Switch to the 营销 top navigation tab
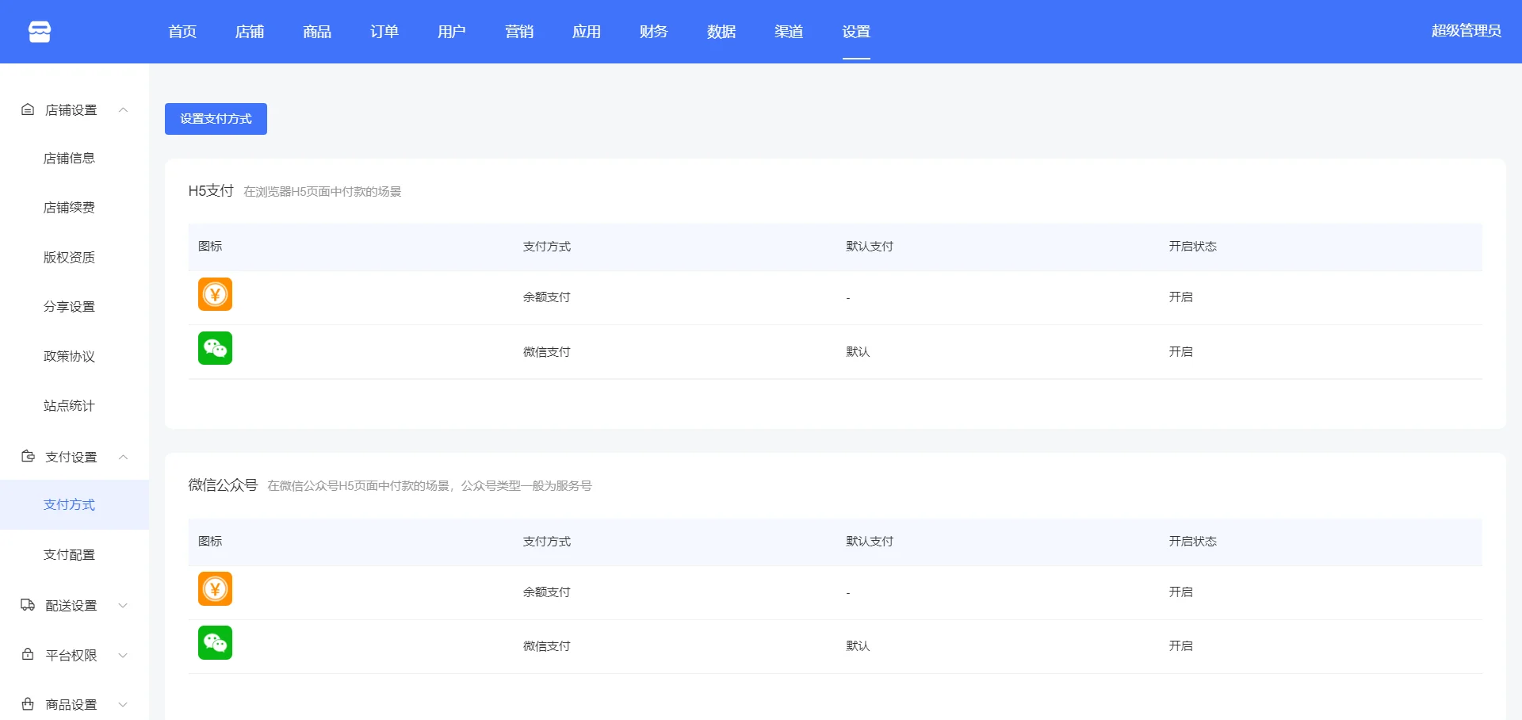This screenshot has height=720, width=1522. (518, 32)
